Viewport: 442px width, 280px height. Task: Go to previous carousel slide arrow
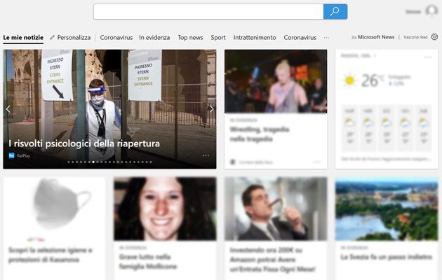(x=8, y=108)
